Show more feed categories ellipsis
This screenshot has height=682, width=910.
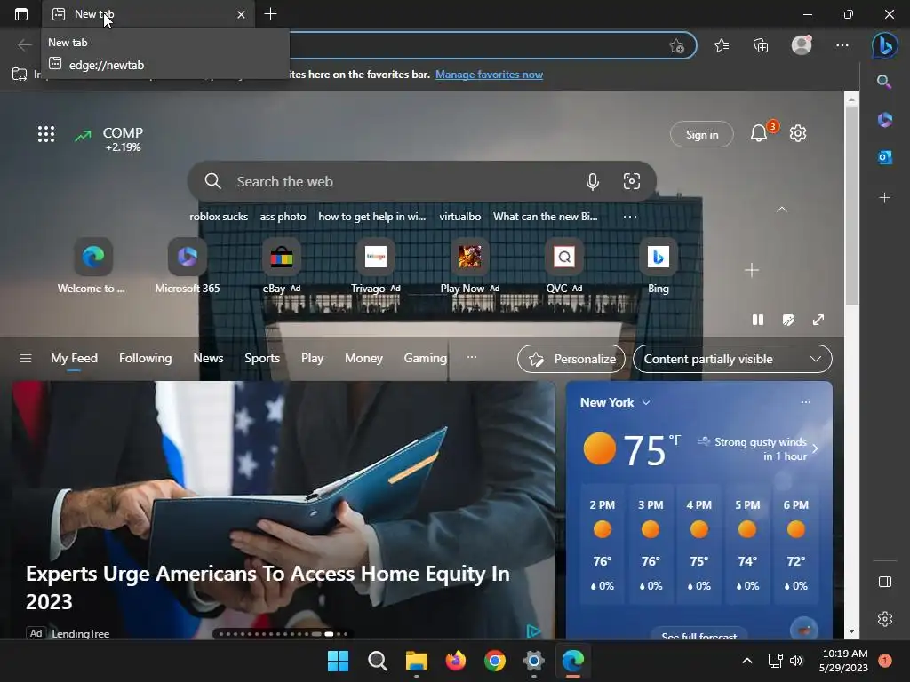[472, 357]
